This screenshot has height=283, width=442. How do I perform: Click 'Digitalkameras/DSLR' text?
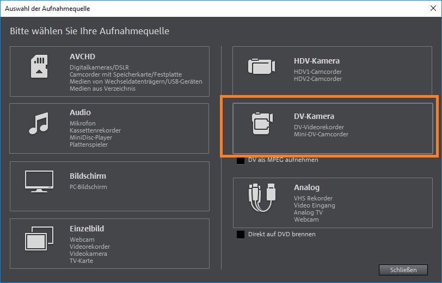tap(99, 67)
